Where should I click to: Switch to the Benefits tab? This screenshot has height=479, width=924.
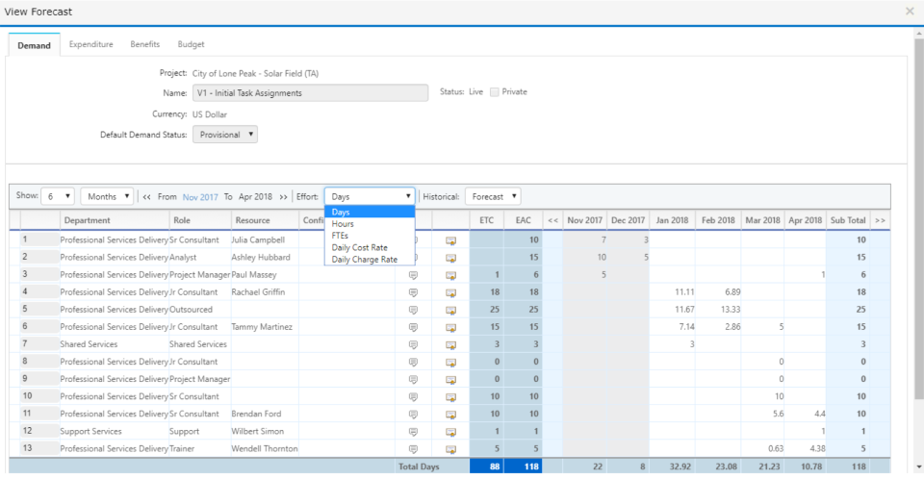click(145, 44)
